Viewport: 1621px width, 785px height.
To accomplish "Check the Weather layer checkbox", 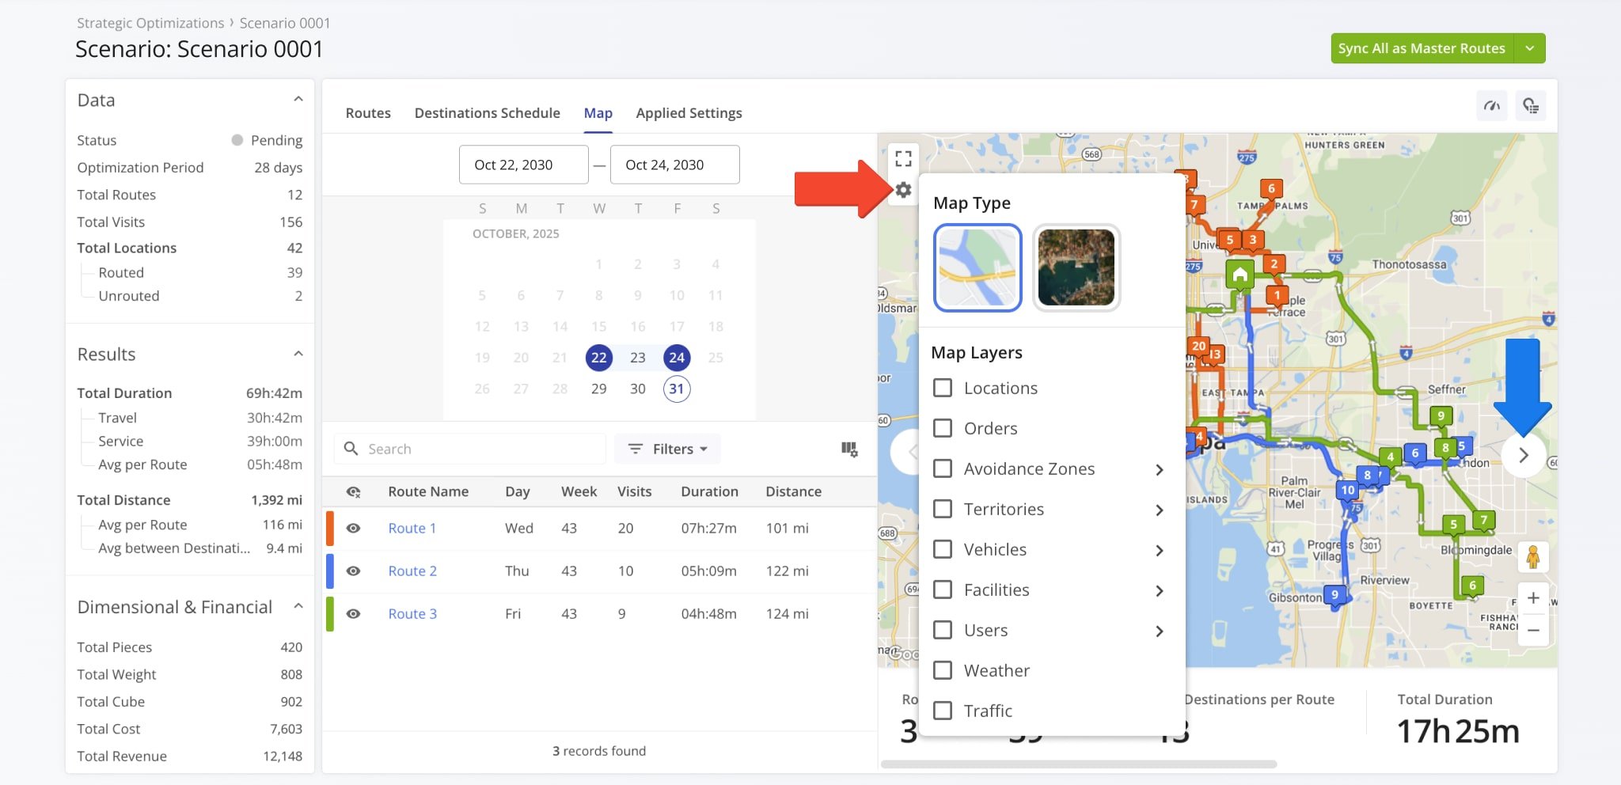I will pyautogui.click(x=943, y=670).
